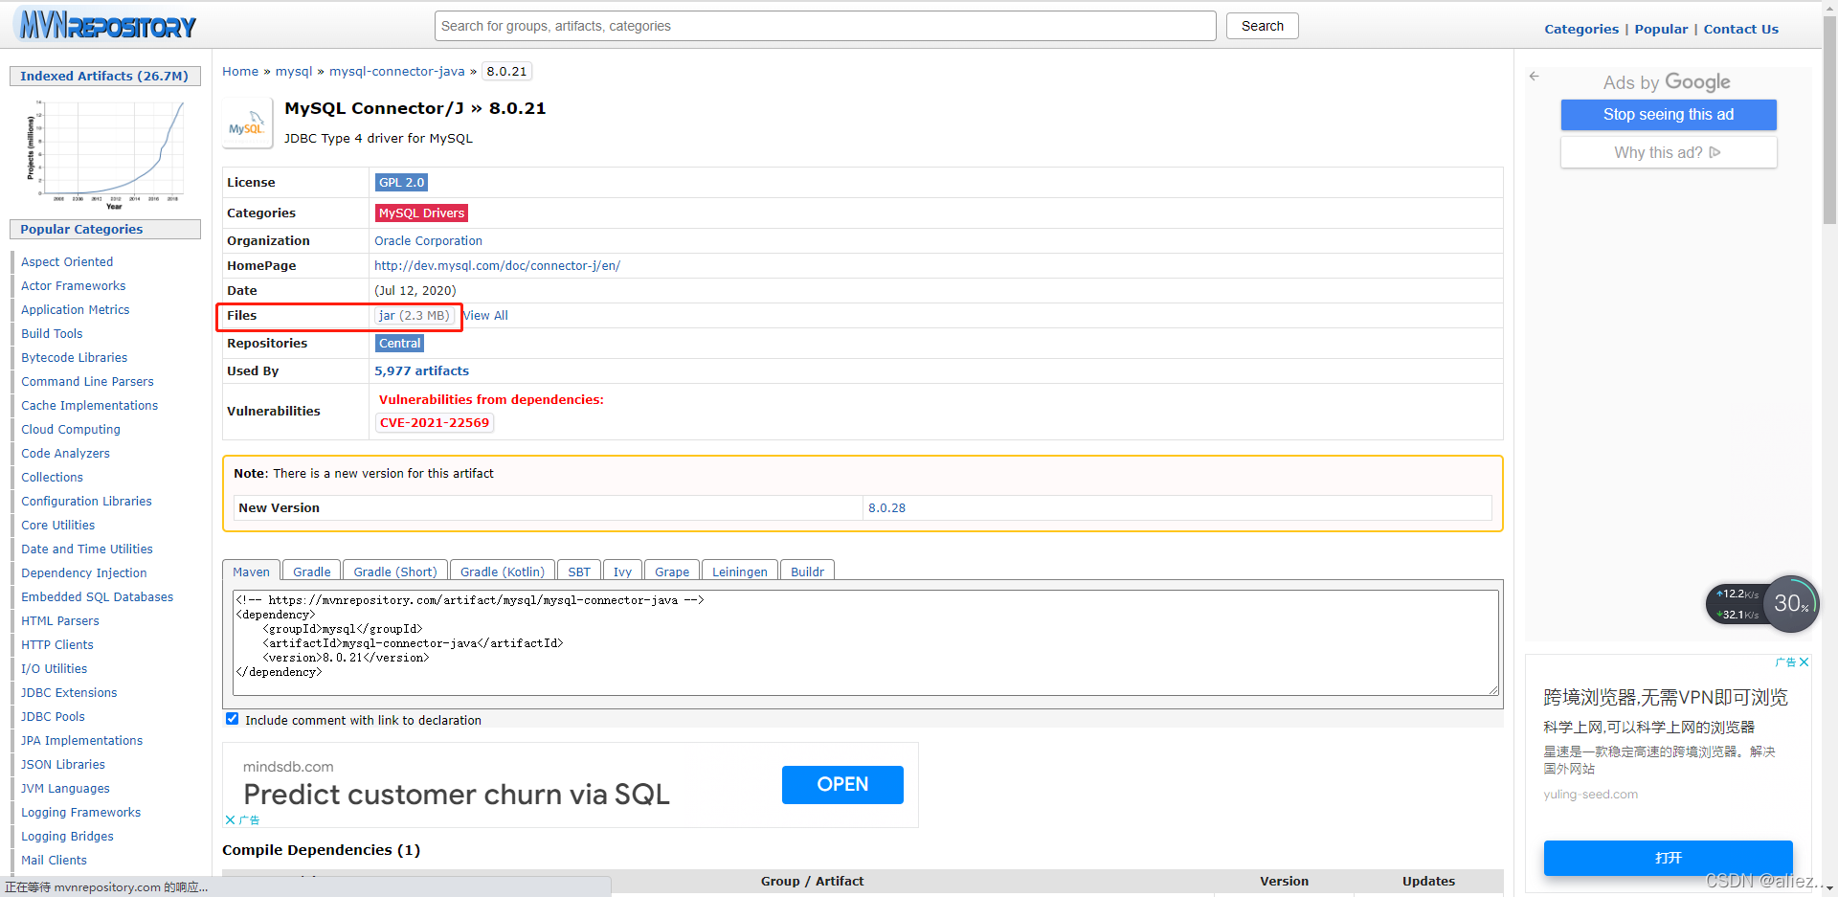This screenshot has height=897, width=1838.
Task: Open the Popular top link
Action: (x=1661, y=29)
